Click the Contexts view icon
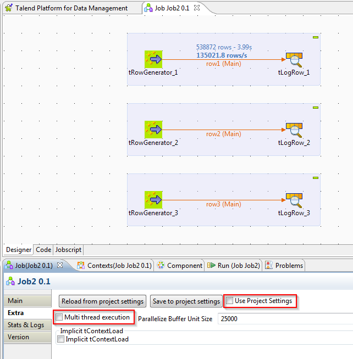This screenshot has height=359, width=353. click(x=81, y=265)
